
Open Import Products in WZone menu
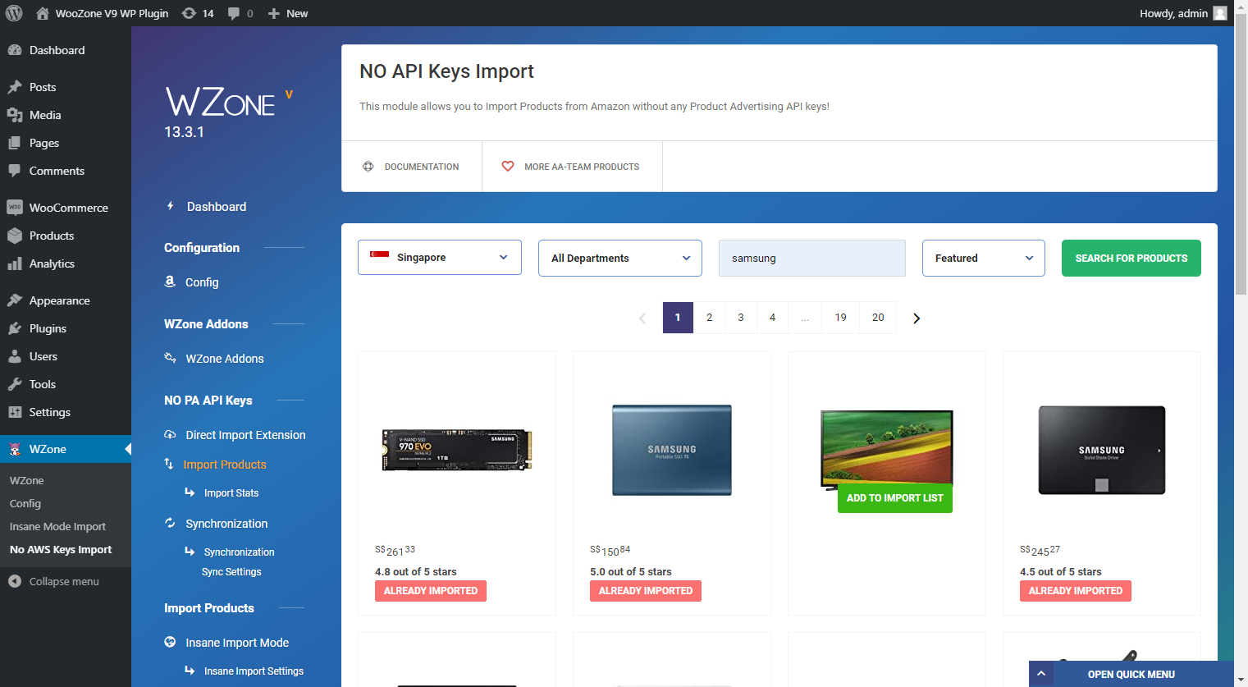click(x=225, y=465)
